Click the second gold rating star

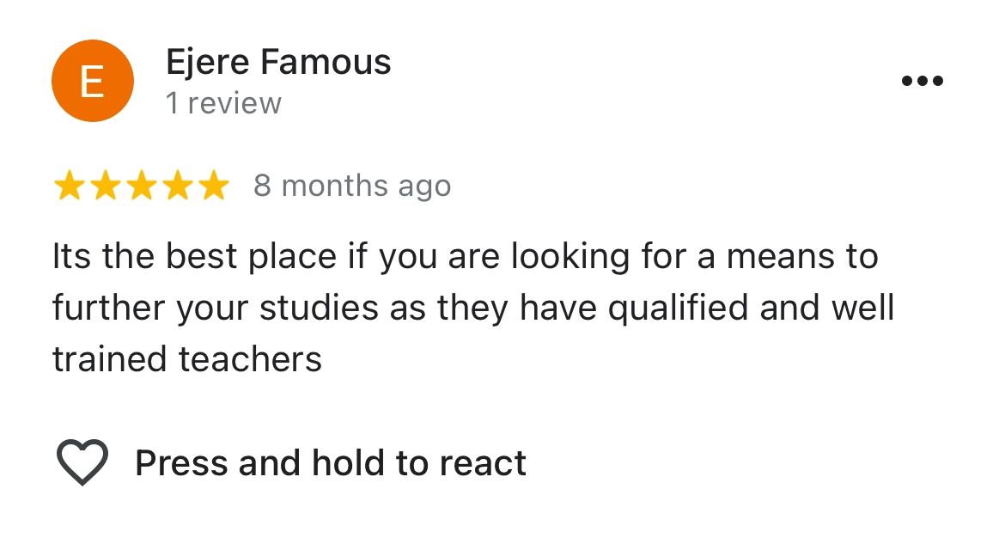pyautogui.click(x=105, y=186)
